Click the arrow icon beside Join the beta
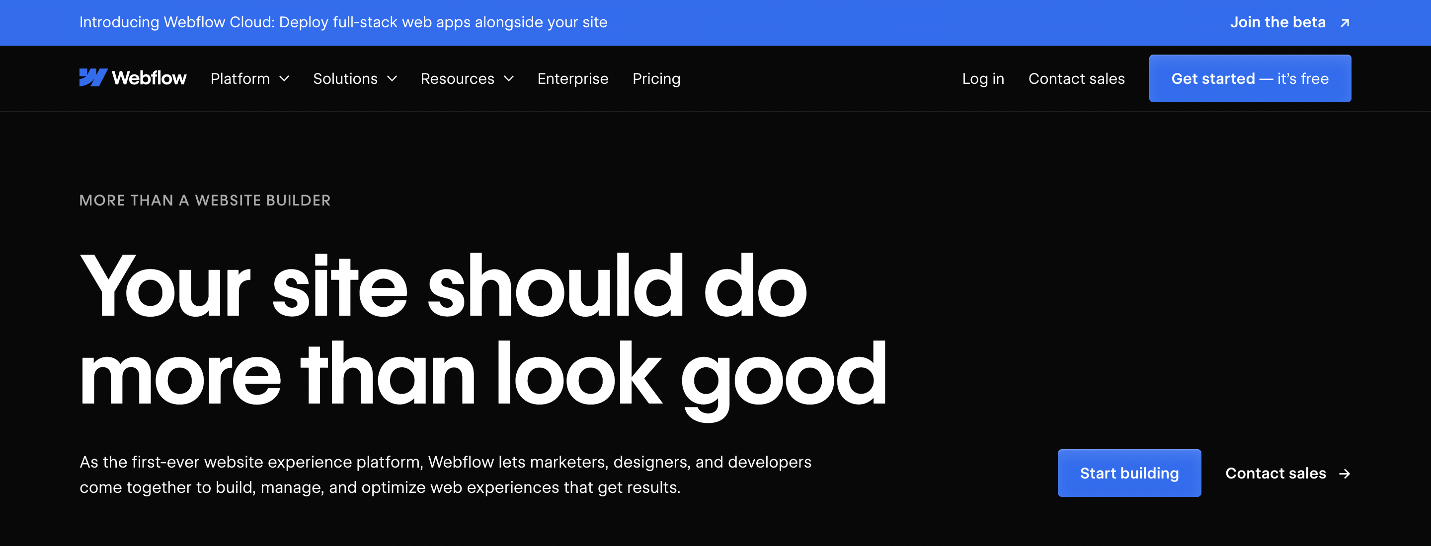Screen dimensions: 1431x546 pyautogui.click(x=1345, y=23)
